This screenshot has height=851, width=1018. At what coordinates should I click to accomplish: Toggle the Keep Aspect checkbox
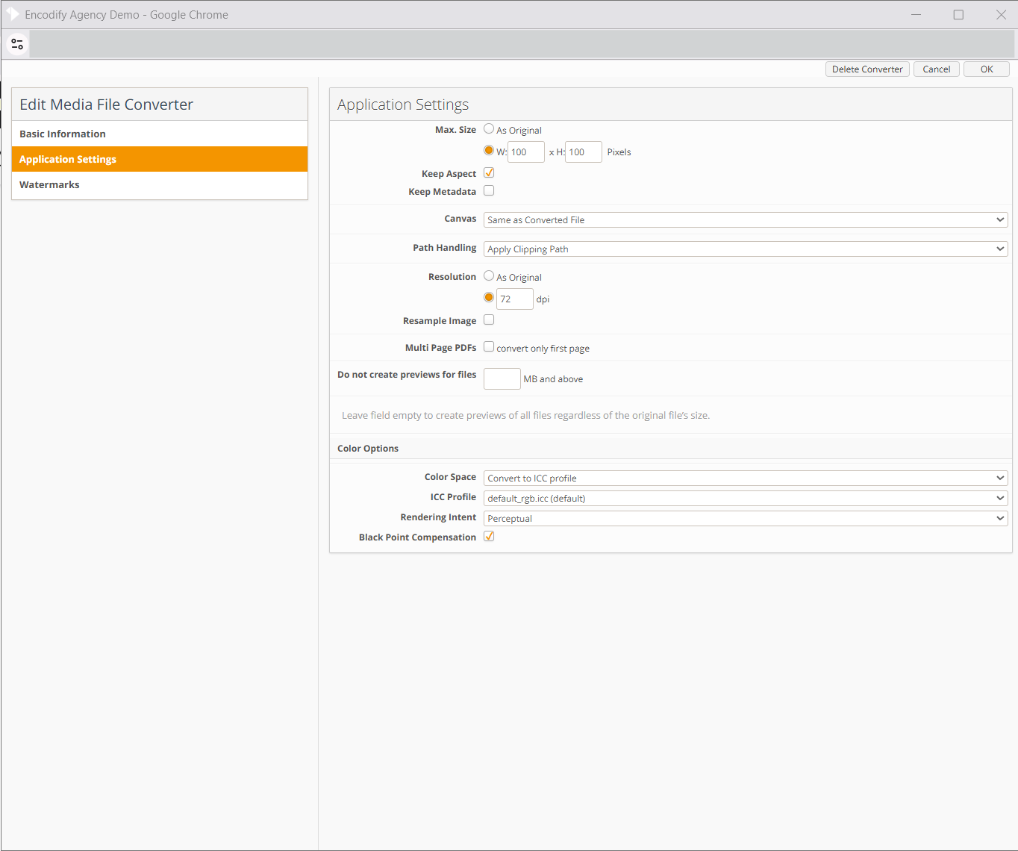pos(489,172)
